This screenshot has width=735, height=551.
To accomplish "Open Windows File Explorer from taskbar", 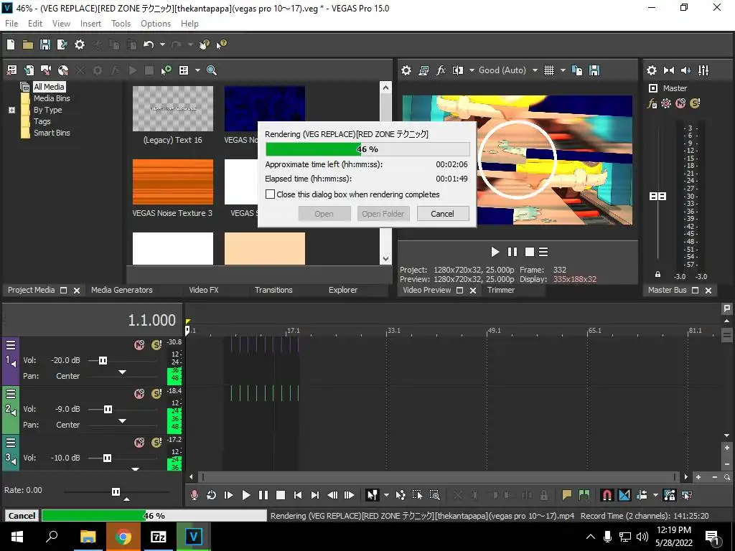I will [x=88, y=537].
